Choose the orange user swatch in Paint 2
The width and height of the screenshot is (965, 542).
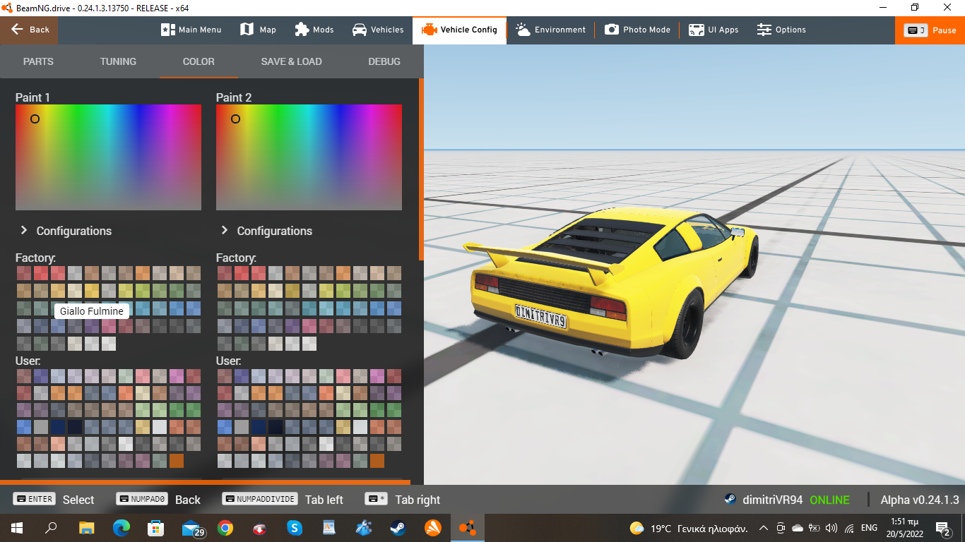pos(377,461)
